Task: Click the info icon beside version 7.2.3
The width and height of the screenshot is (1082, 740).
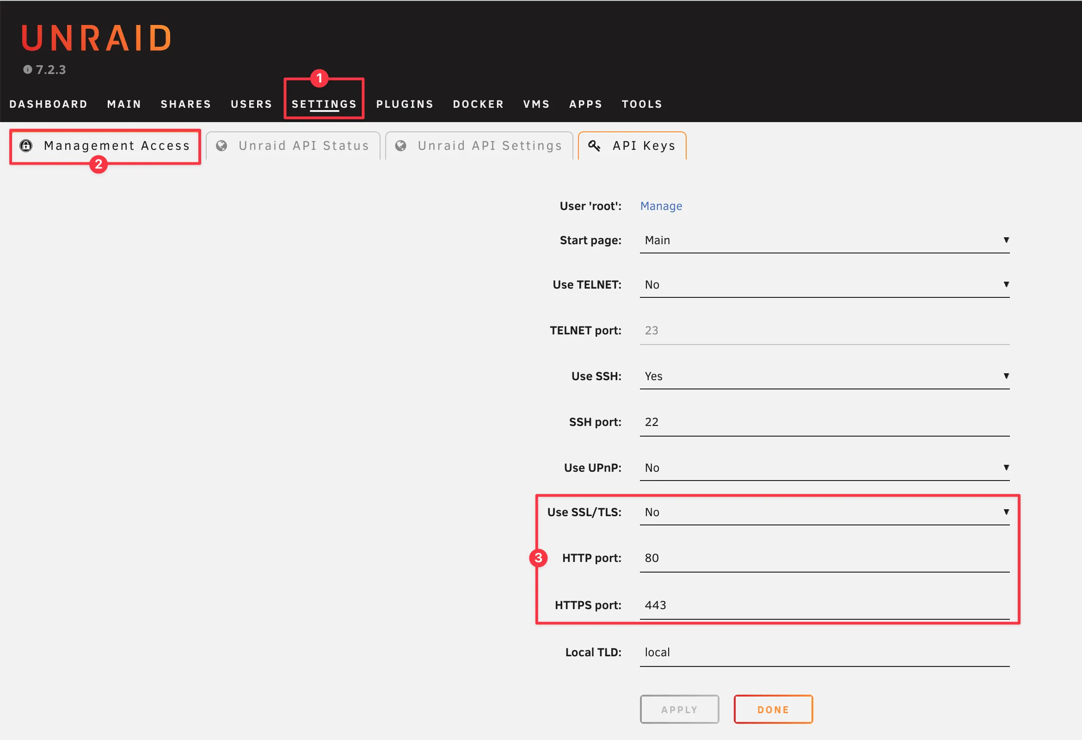Action: tap(27, 69)
